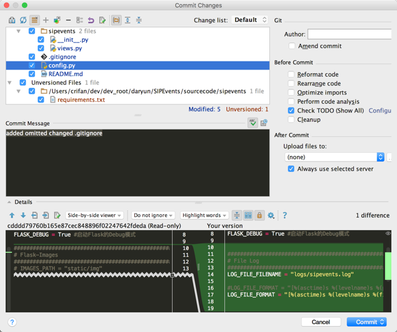Open commit message history icon
397x332 pixels.
click(264, 123)
